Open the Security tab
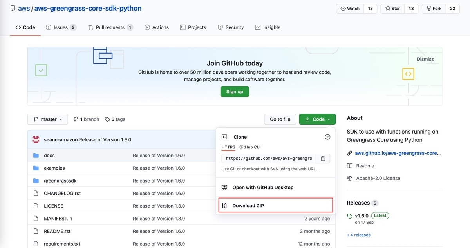The width and height of the screenshot is (470, 248). 231,27
